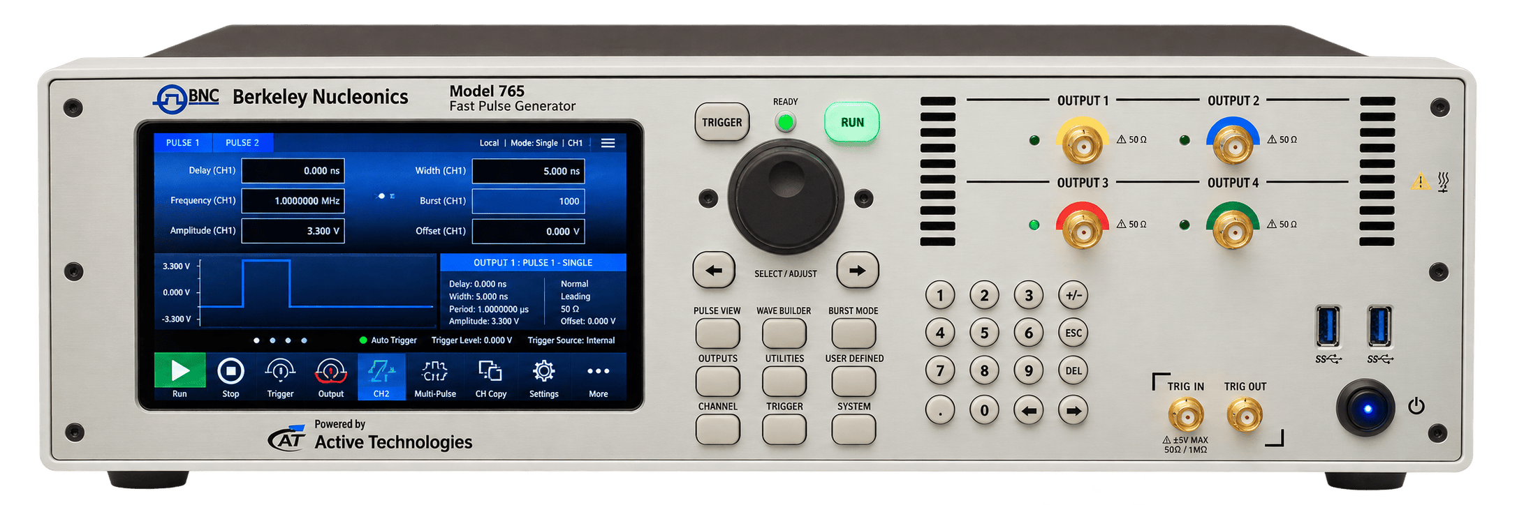Image resolution: width=1517 pixels, height=505 pixels.
Task: Select the Delay (CH1) value field
Action: [293, 171]
